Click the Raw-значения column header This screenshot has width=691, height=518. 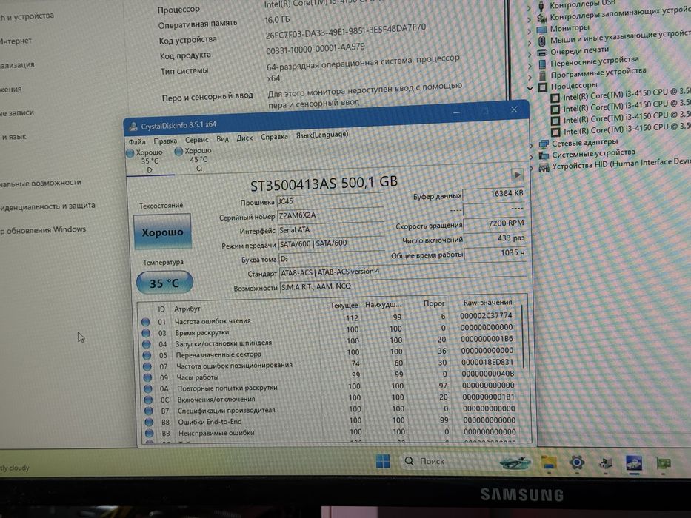(x=487, y=303)
